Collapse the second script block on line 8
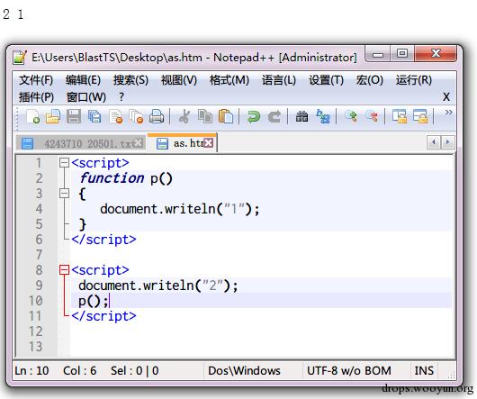The image size is (477, 399). pos(64,269)
